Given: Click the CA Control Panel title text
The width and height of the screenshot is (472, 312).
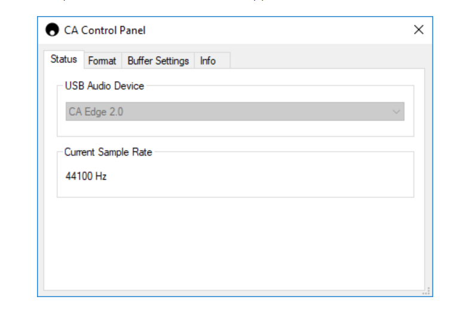Looking at the screenshot, I should click(x=105, y=30).
